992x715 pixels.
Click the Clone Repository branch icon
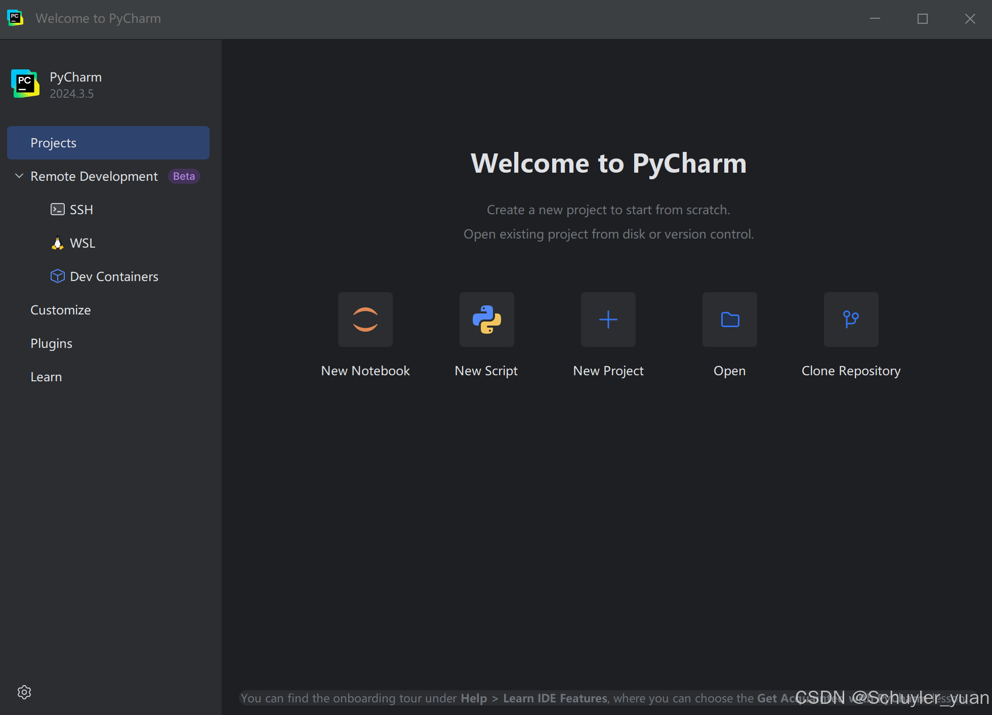point(851,320)
